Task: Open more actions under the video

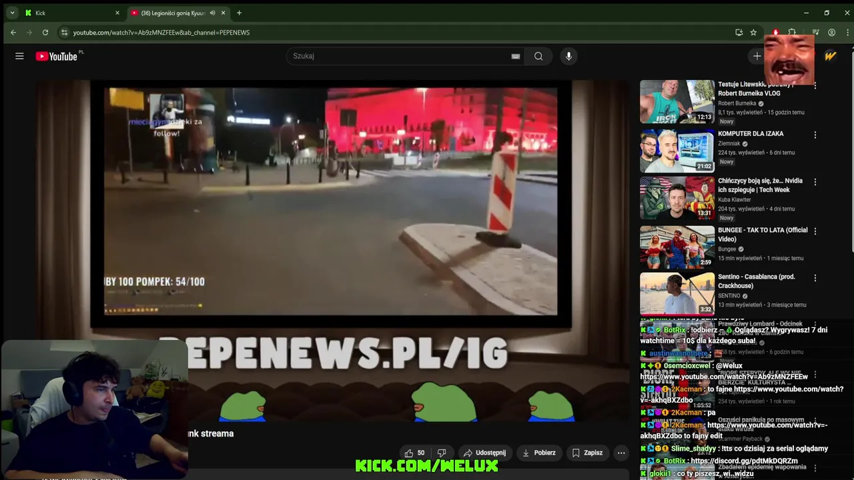Action: pyautogui.click(x=621, y=453)
